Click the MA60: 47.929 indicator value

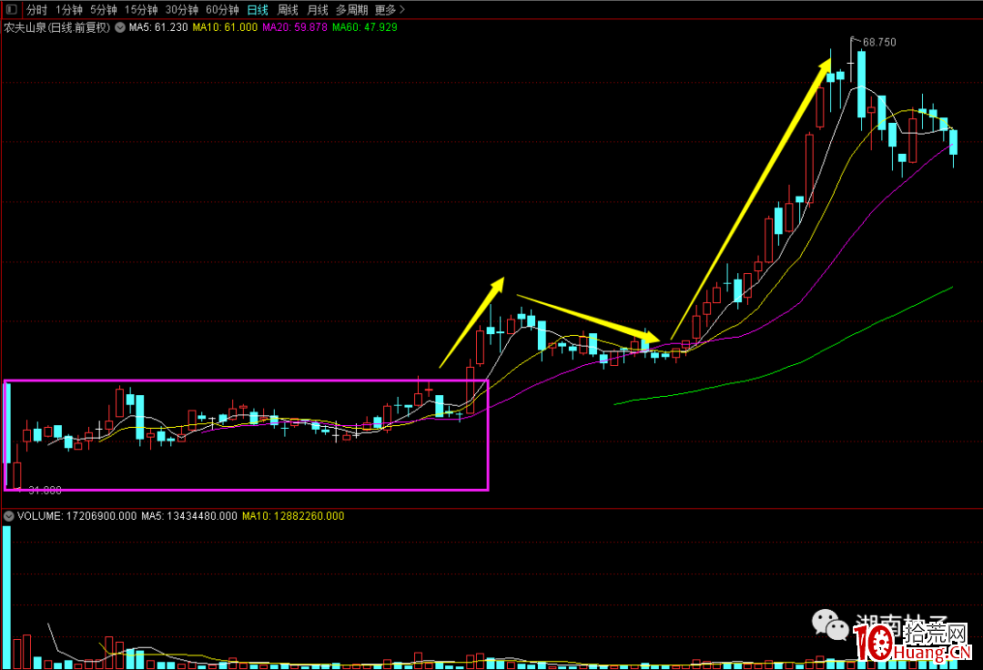[x=365, y=27]
